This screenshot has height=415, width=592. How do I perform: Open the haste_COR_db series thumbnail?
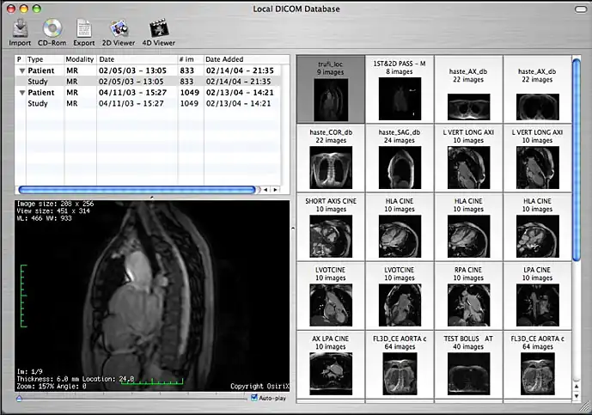pos(331,159)
